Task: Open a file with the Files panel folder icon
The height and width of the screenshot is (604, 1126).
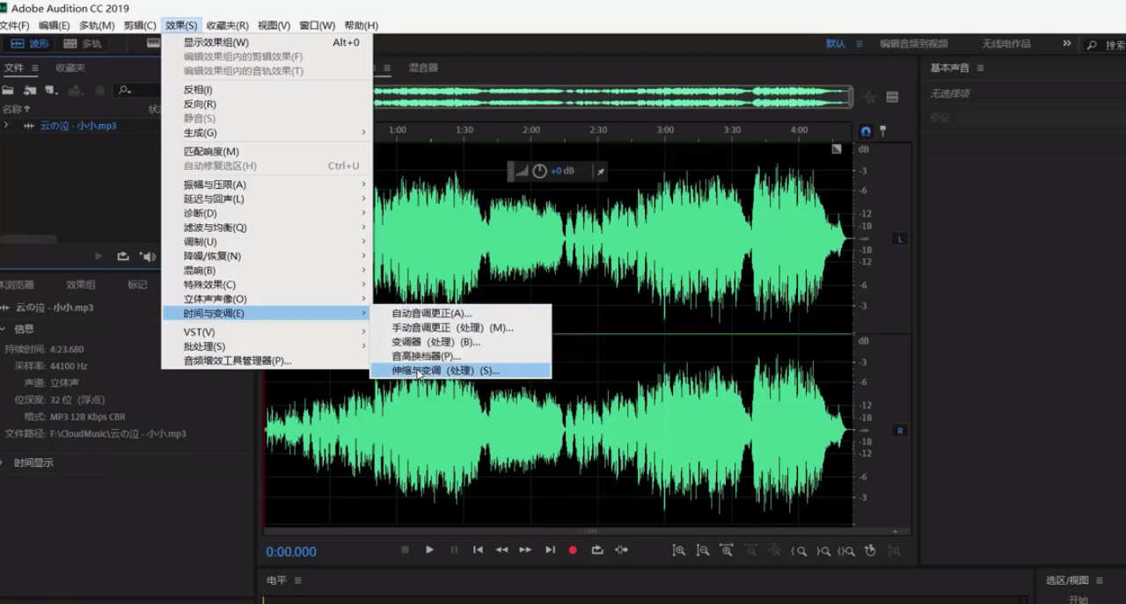Action: pos(8,90)
